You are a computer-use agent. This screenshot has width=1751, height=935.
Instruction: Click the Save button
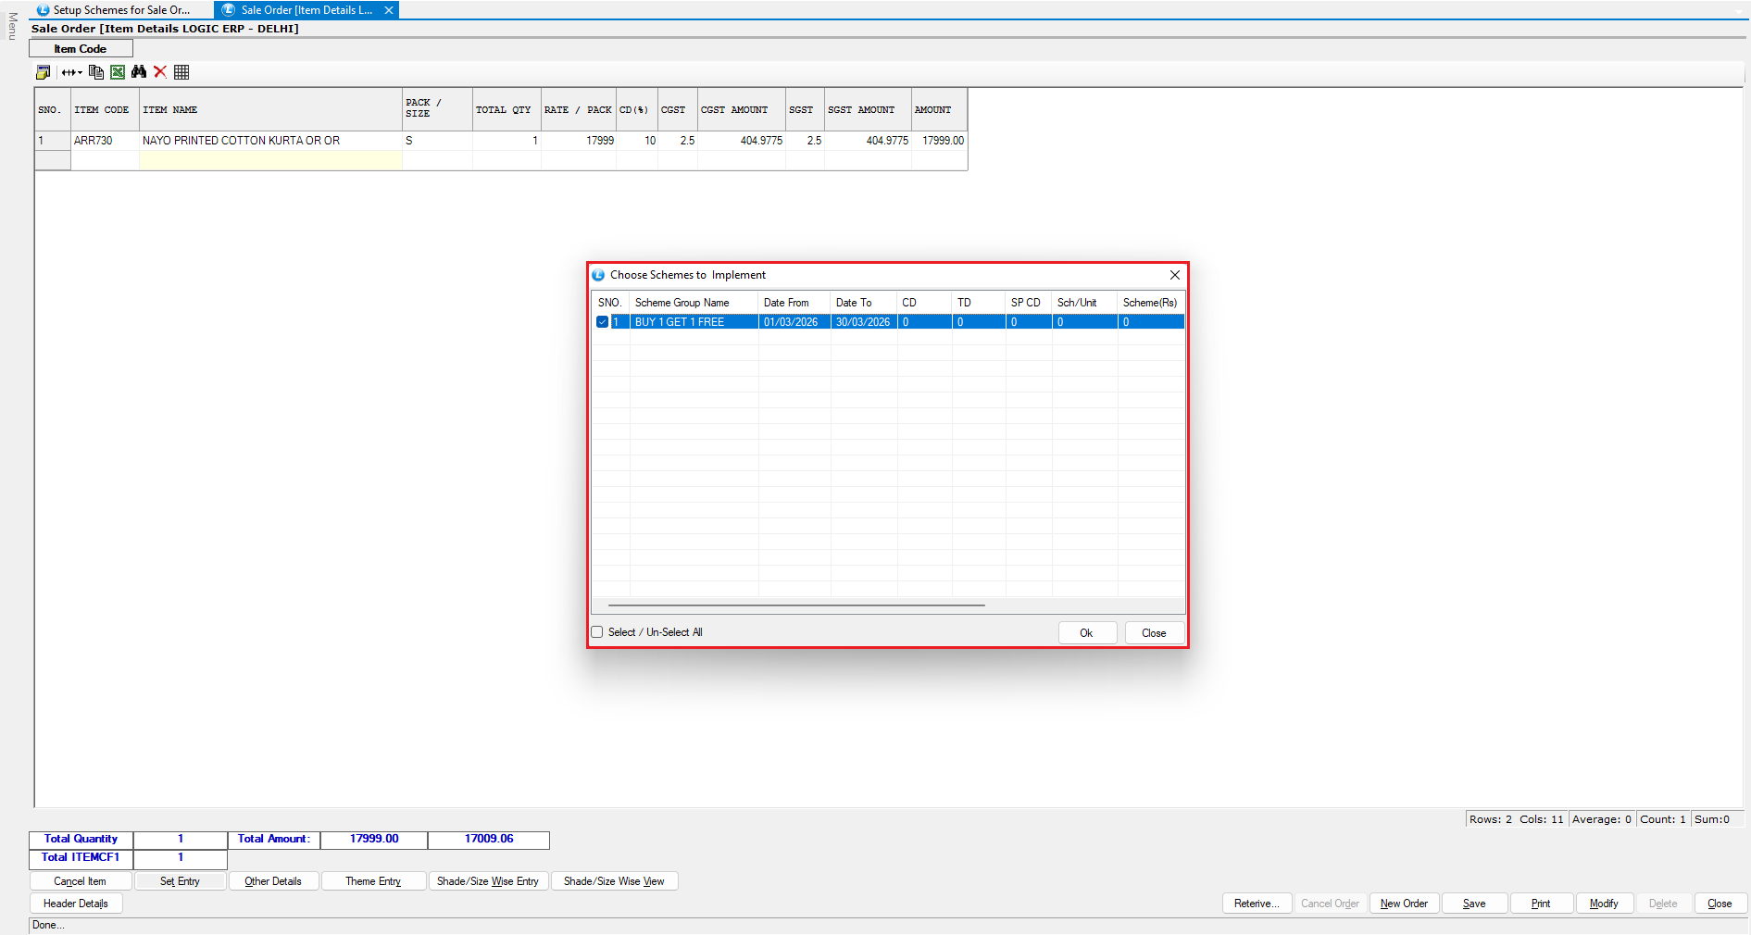click(1473, 904)
